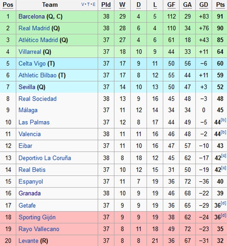Image resolution: width=227 pixels, height=246 pixels.
Task: Open the Villarreal team page link
Action: pyautogui.click(x=30, y=52)
